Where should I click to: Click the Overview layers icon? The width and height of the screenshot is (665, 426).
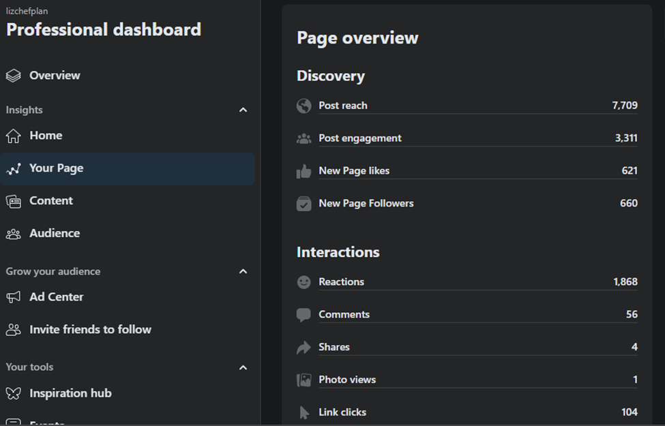(x=13, y=76)
